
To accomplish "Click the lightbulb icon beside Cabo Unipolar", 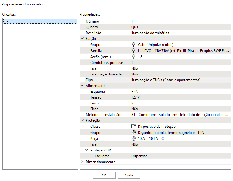I will click(x=133, y=45).
